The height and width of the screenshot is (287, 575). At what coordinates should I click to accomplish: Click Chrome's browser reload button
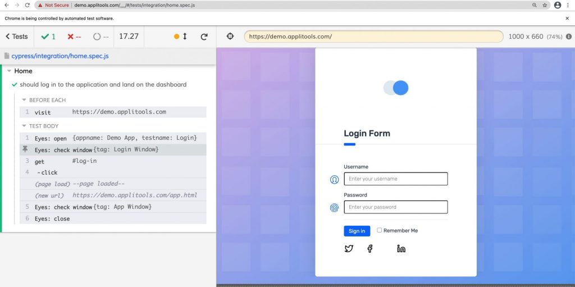pyautogui.click(x=28, y=5)
